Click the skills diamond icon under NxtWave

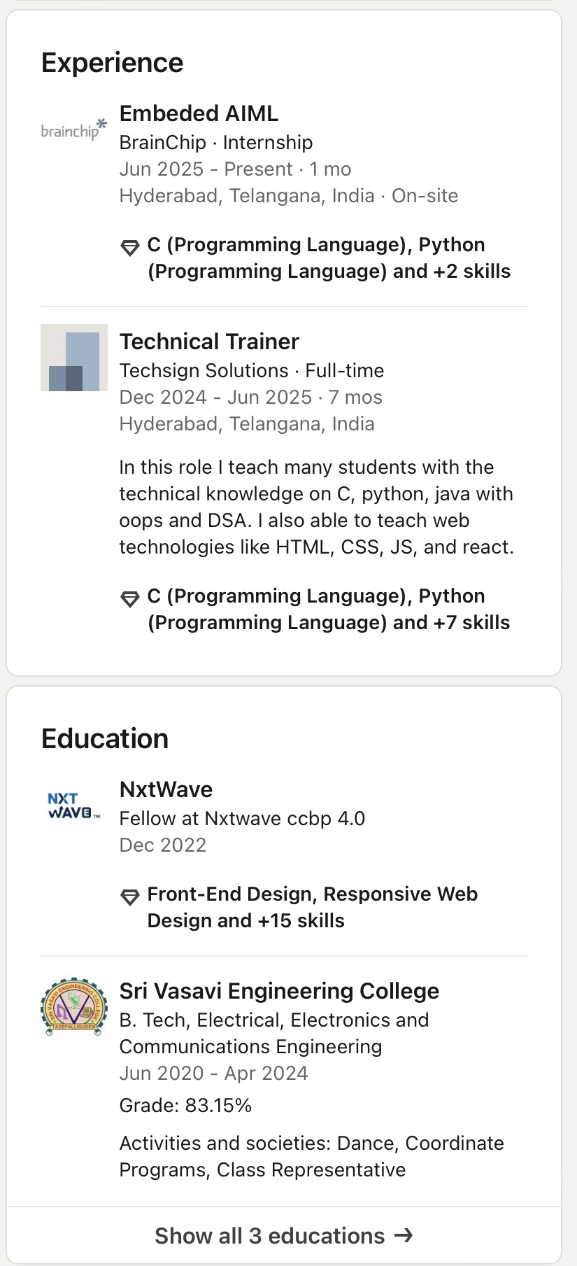pyautogui.click(x=130, y=896)
